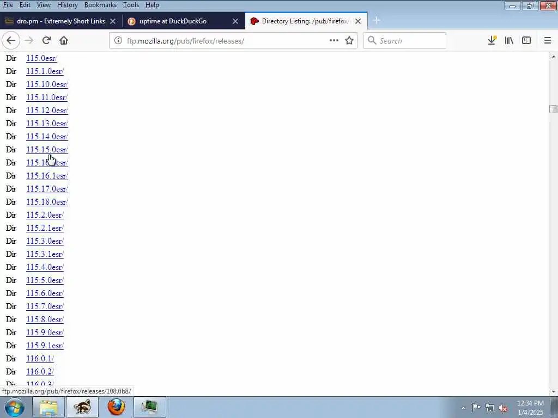Open the home page via home icon
The image size is (558, 418).
(x=64, y=40)
